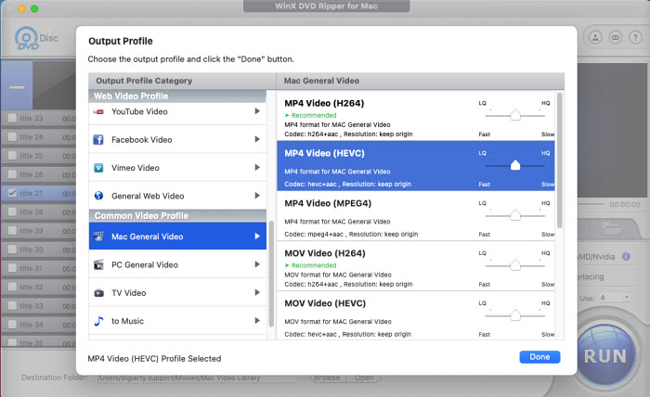Expand the Mac General Video arrow
650x397 pixels.
[x=257, y=236]
